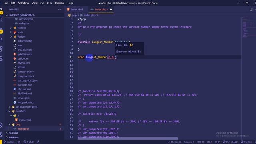
Task: Open the File menu
Action: click(x=6, y=3)
